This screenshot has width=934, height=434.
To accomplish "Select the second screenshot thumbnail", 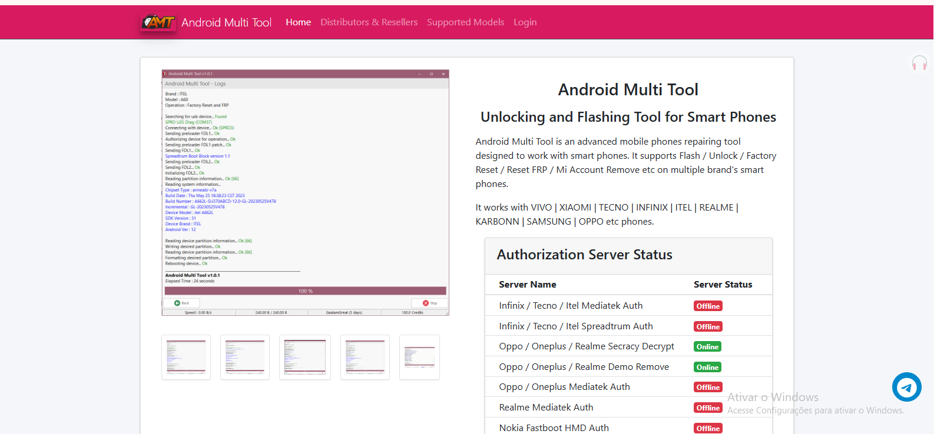I will tap(245, 358).
